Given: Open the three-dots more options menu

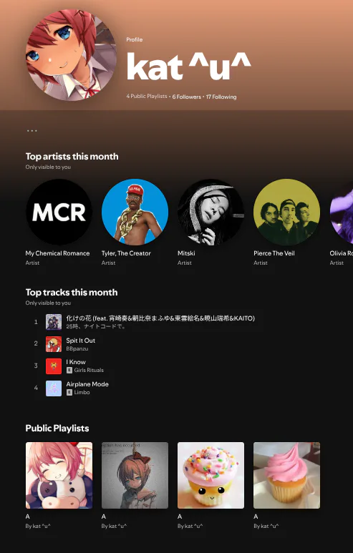Looking at the screenshot, I should click(32, 131).
